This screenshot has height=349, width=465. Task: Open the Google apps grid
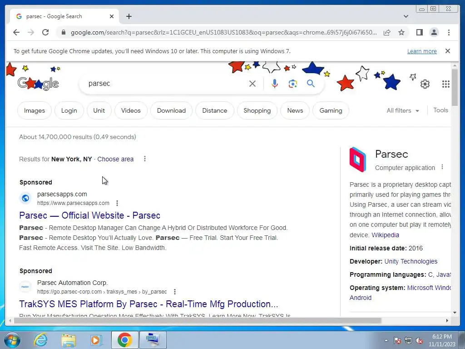click(446, 84)
